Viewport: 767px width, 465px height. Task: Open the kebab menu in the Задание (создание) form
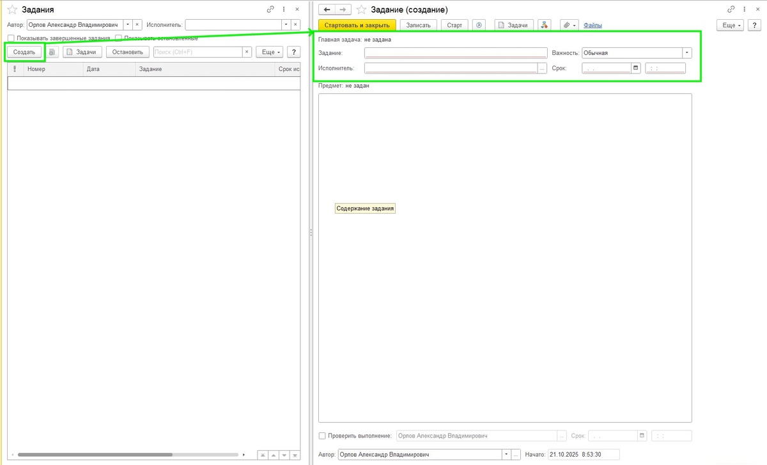[745, 10]
